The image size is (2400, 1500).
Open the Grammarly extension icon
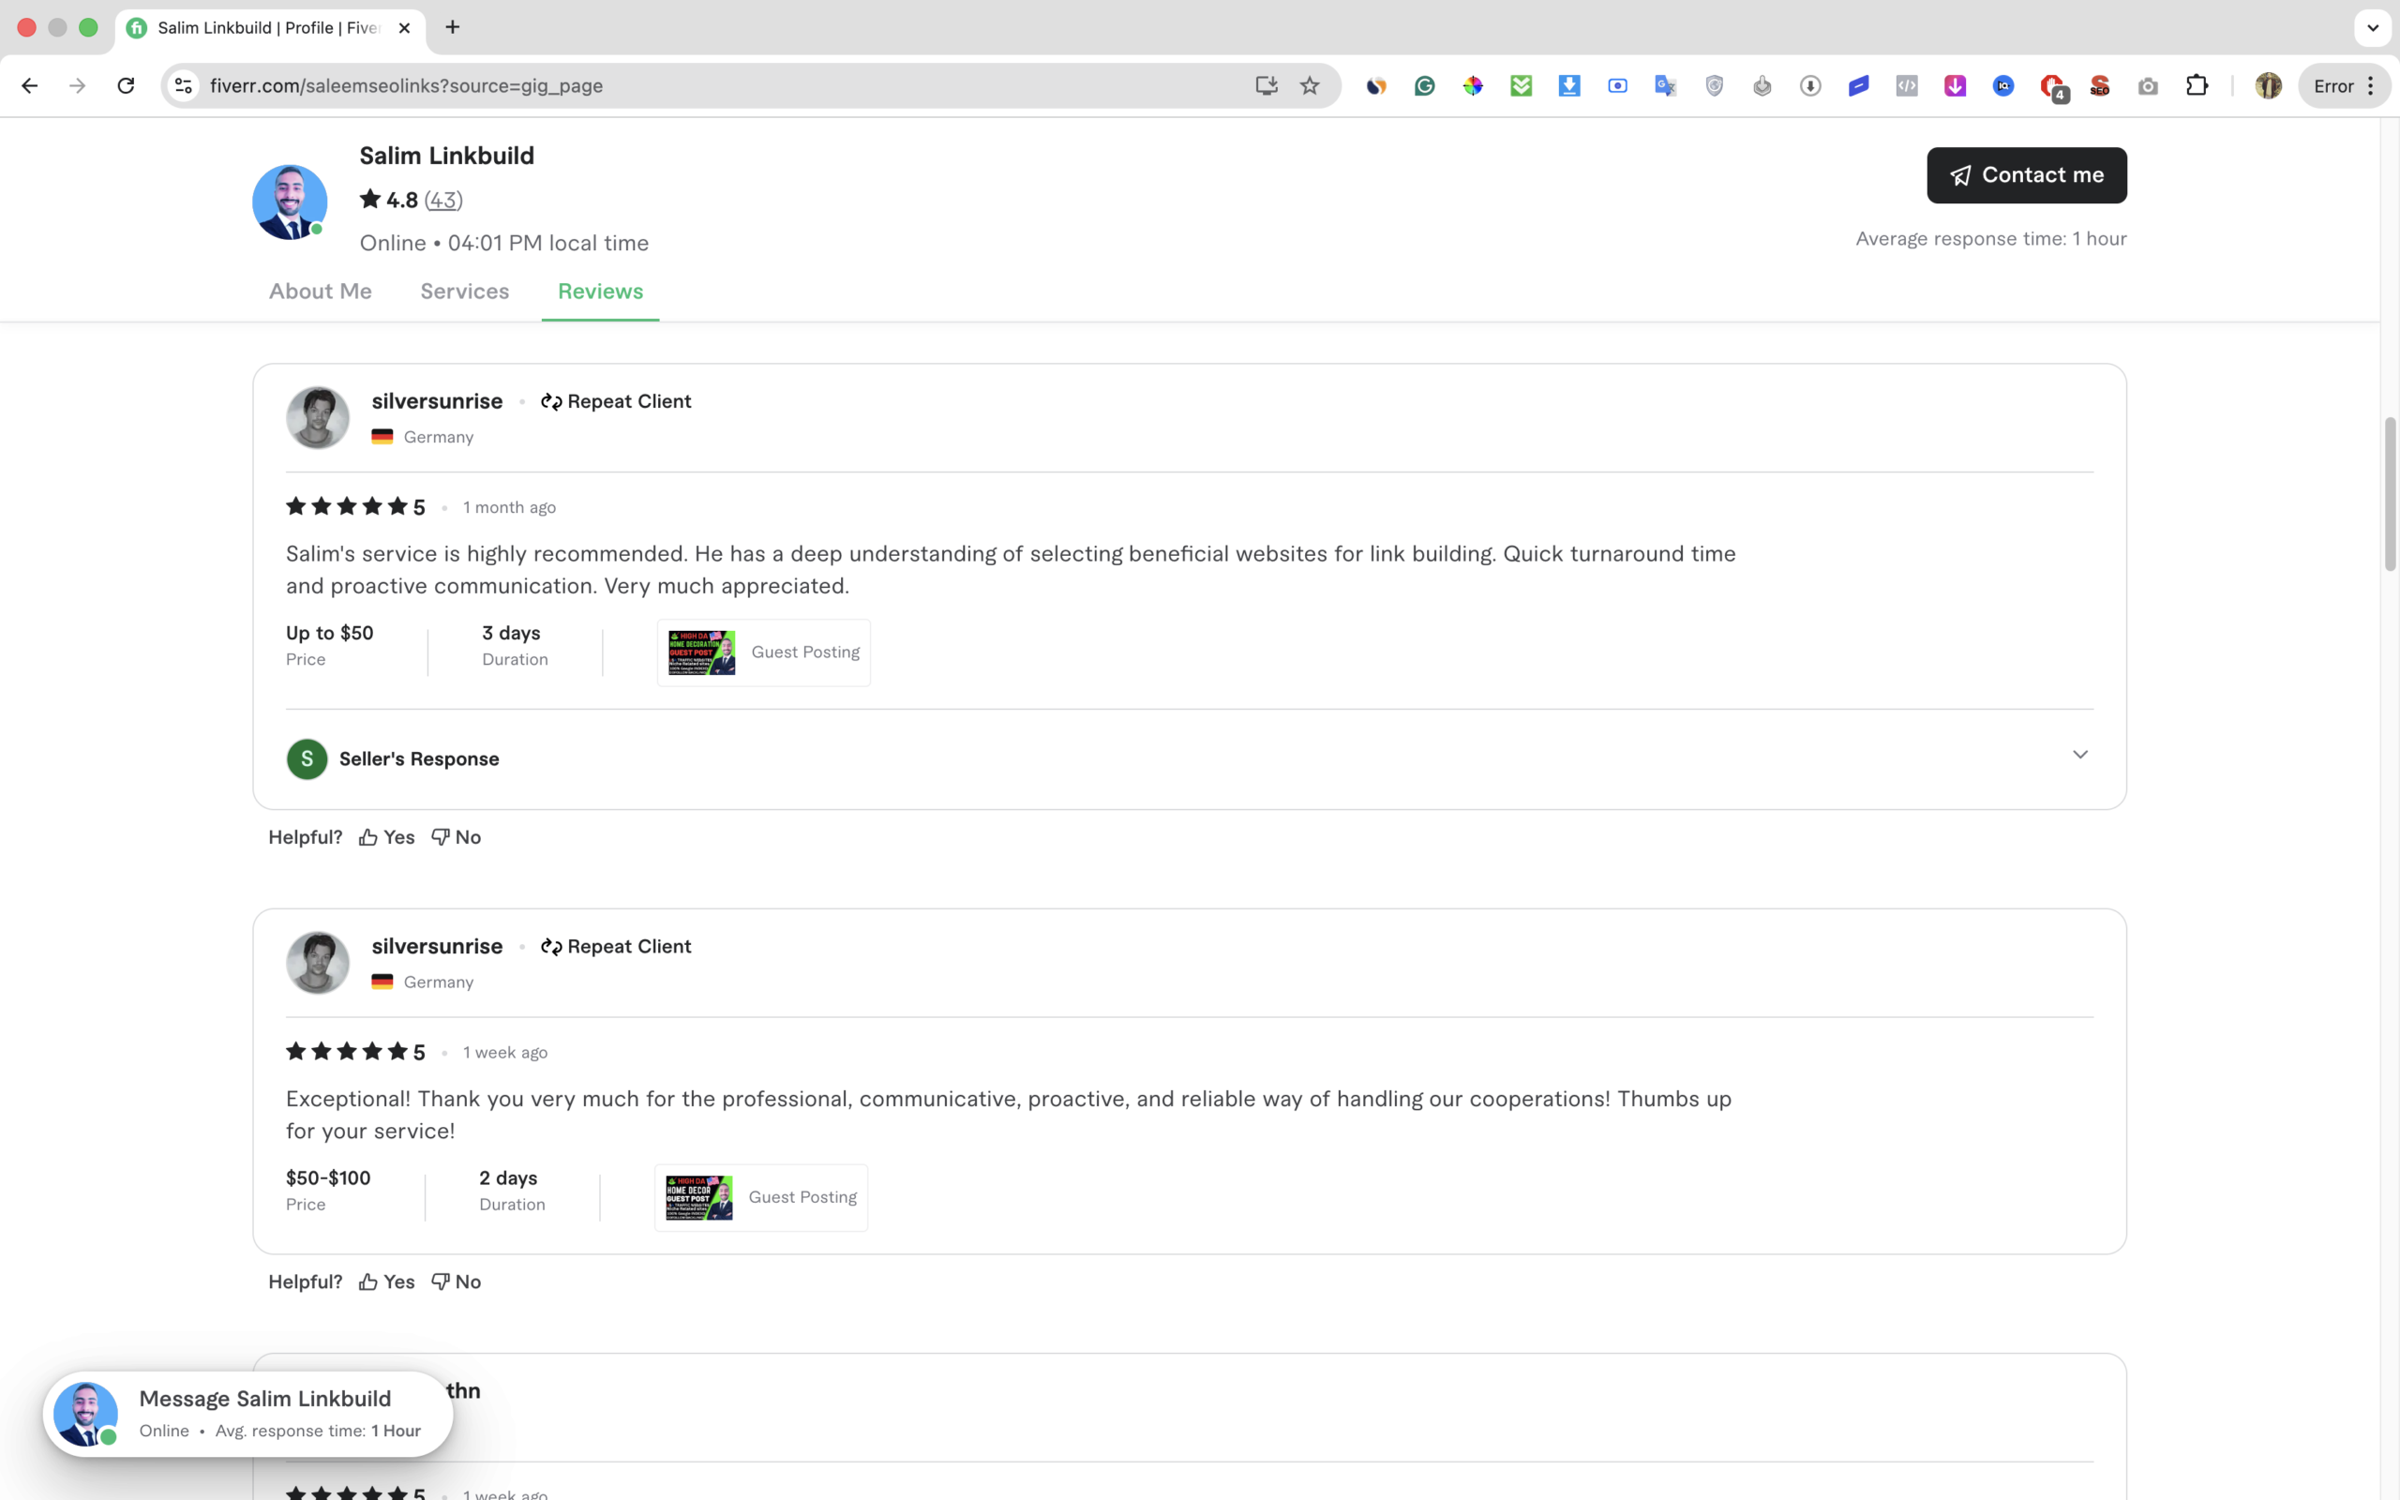[x=1424, y=86]
